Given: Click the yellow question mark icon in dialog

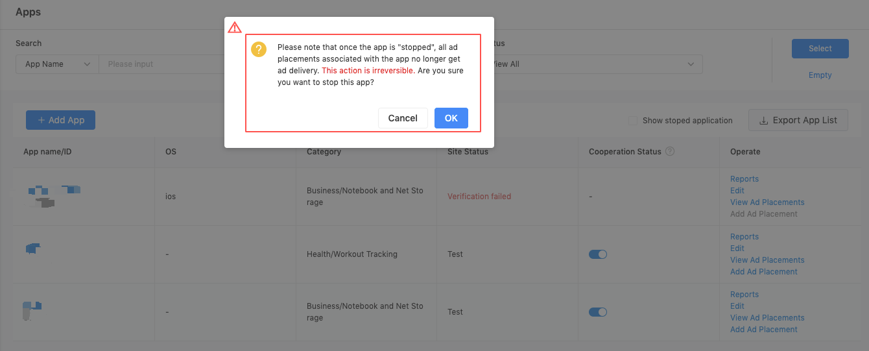Looking at the screenshot, I should [x=259, y=49].
